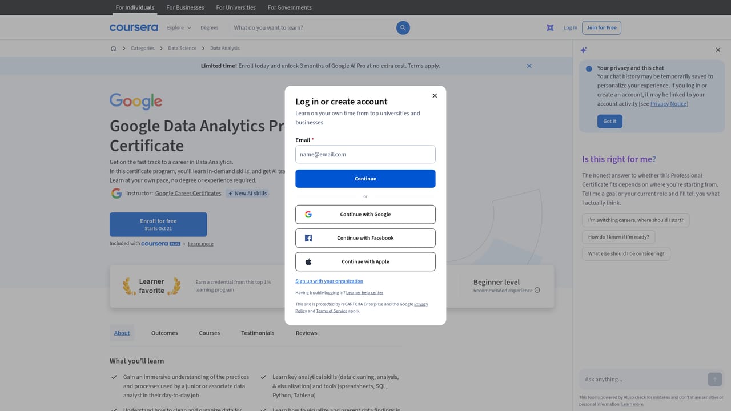Switch to the Testimonials tab
The width and height of the screenshot is (731, 411).
coord(258,333)
